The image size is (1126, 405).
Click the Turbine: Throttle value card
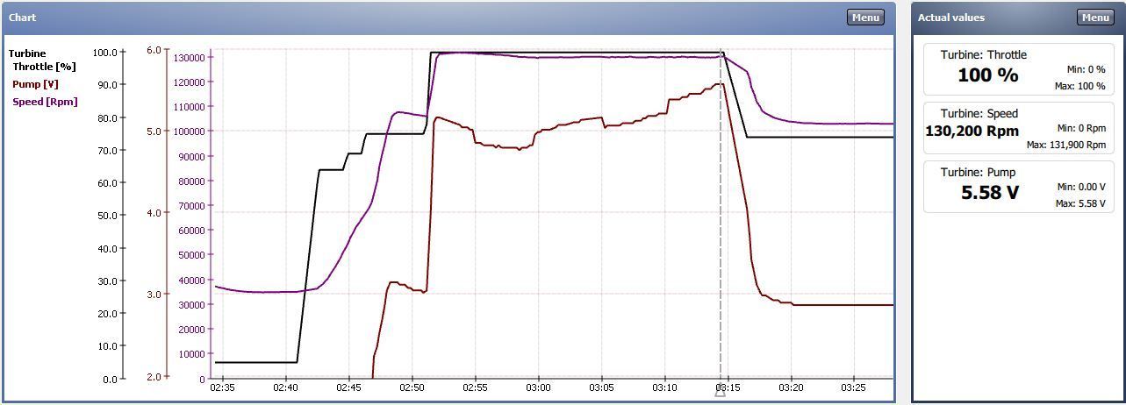pyautogui.click(x=1017, y=69)
